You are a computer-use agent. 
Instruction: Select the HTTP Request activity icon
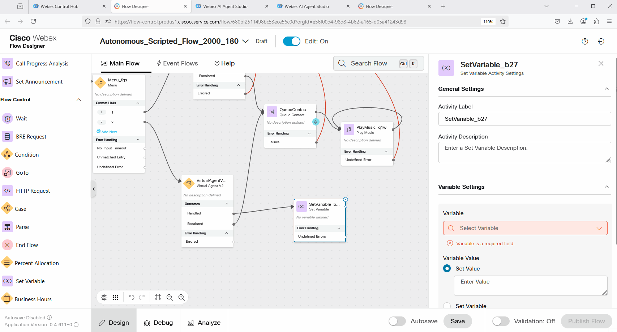click(7, 191)
